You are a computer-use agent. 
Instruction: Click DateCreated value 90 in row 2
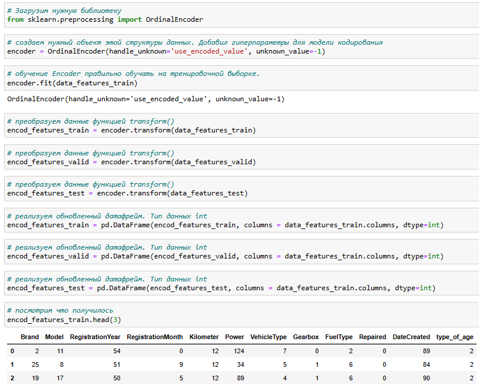point(427,378)
